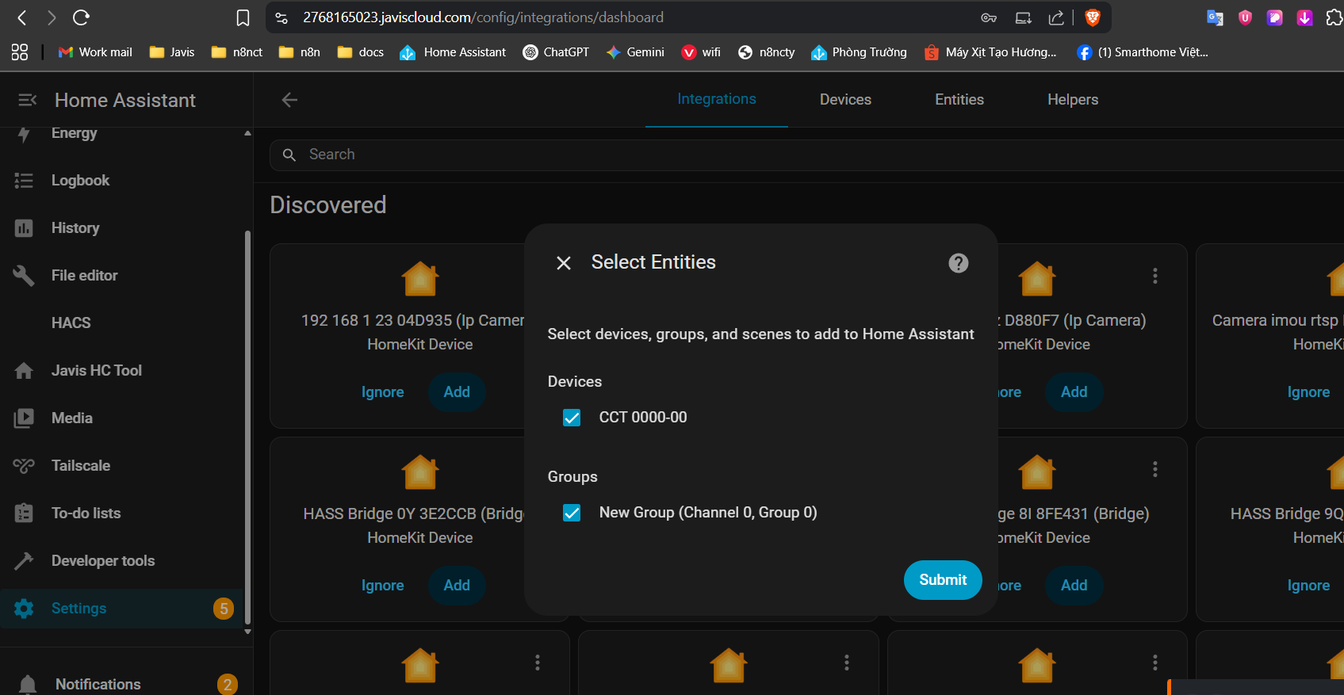Close the Select Entities dialog

click(x=564, y=263)
